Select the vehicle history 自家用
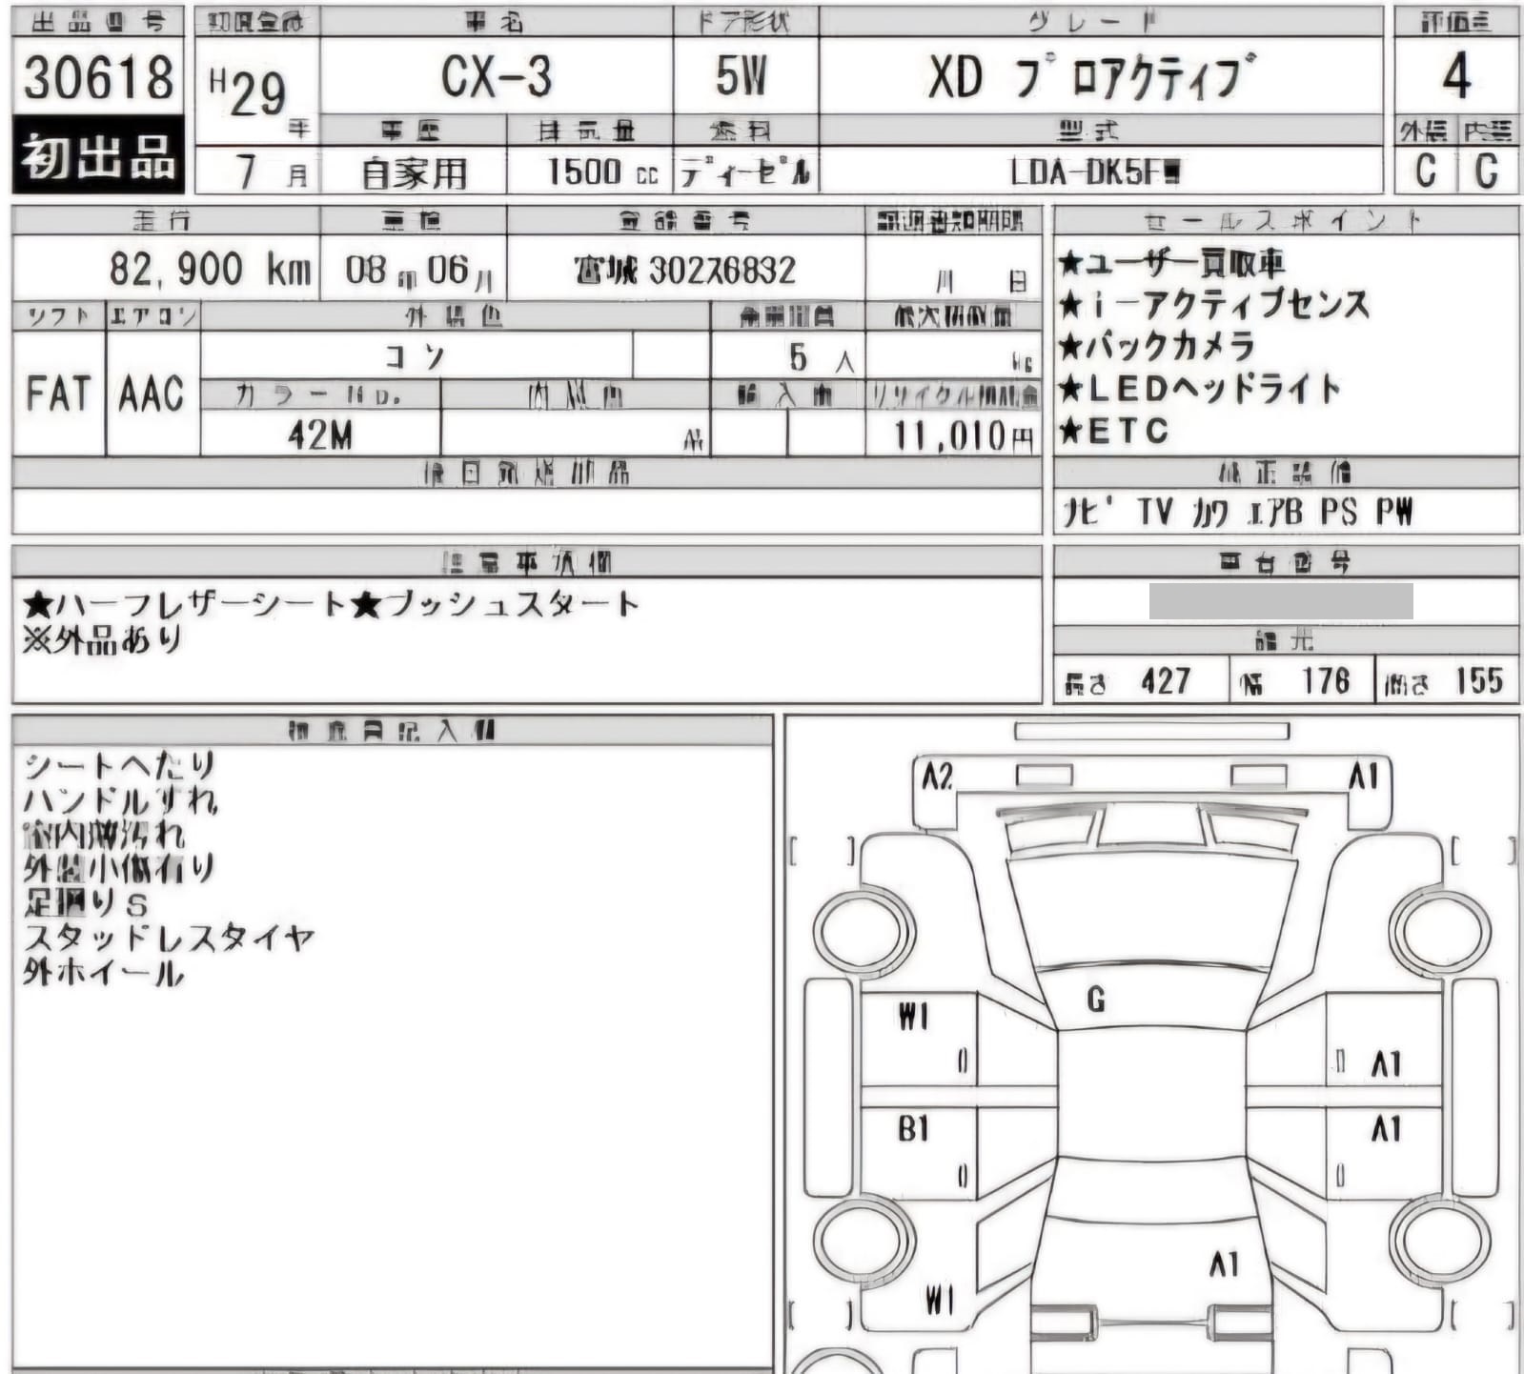 414,172
